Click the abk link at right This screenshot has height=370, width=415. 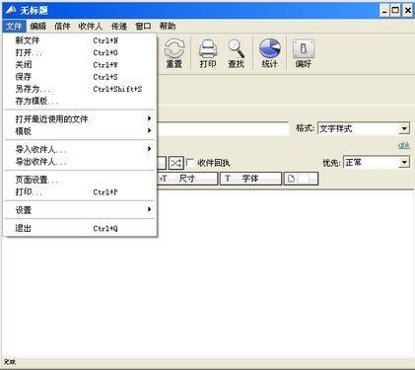404,145
